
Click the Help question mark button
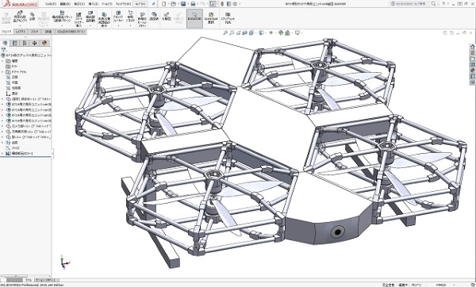tap(443, 4)
